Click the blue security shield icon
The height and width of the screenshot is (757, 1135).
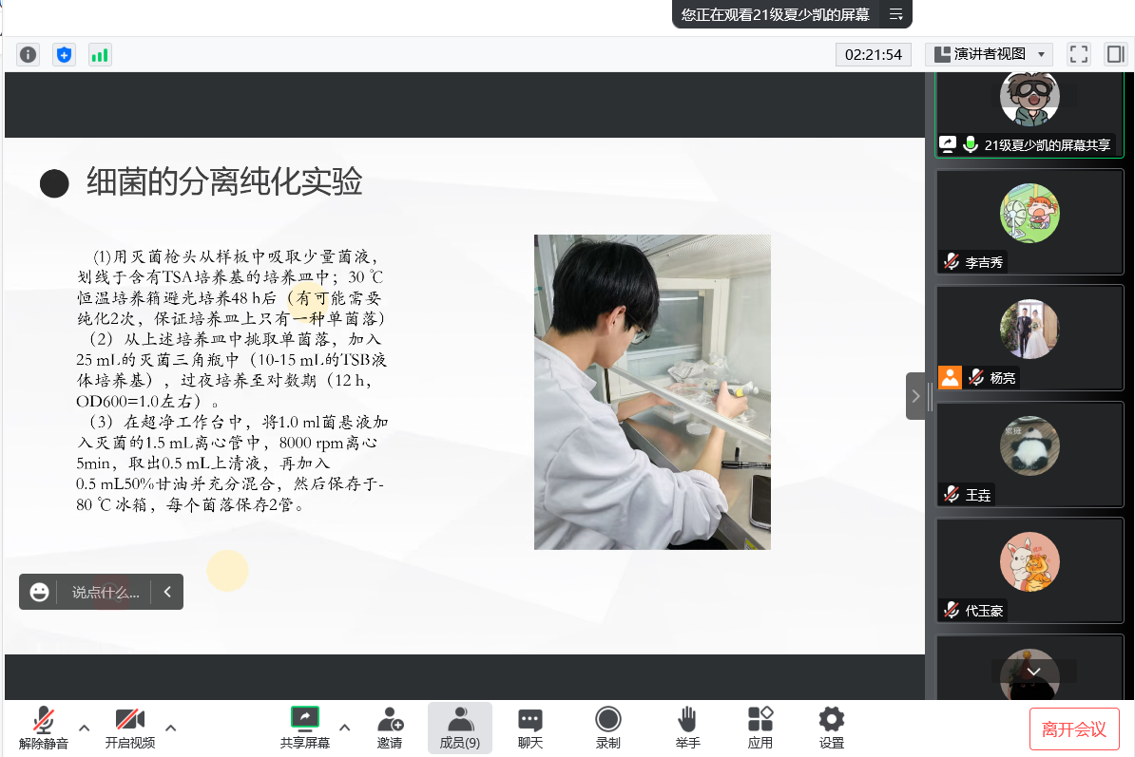point(65,55)
